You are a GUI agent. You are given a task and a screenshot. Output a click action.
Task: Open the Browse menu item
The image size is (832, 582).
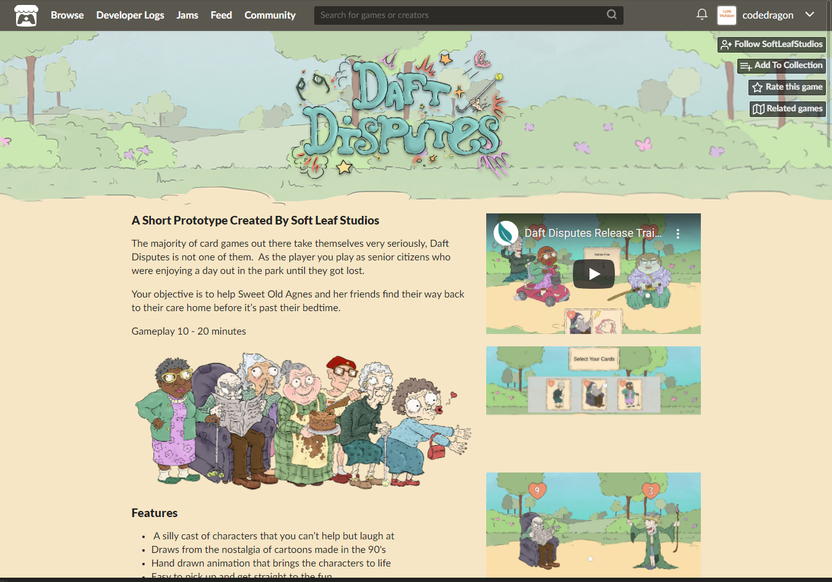pos(67,15)
